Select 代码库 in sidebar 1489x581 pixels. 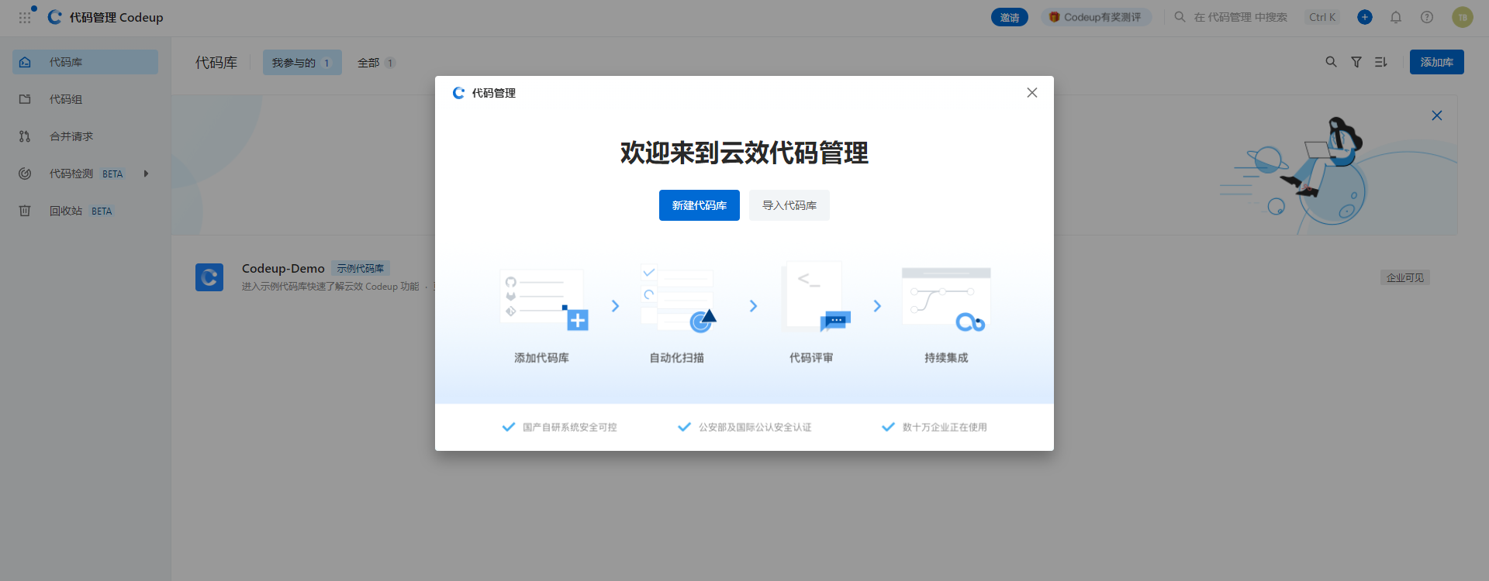[85, 62]
